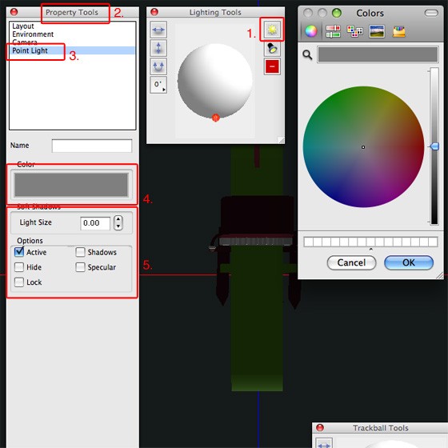
Task: Enable the Specular checkbox
Action: (80, 267)
